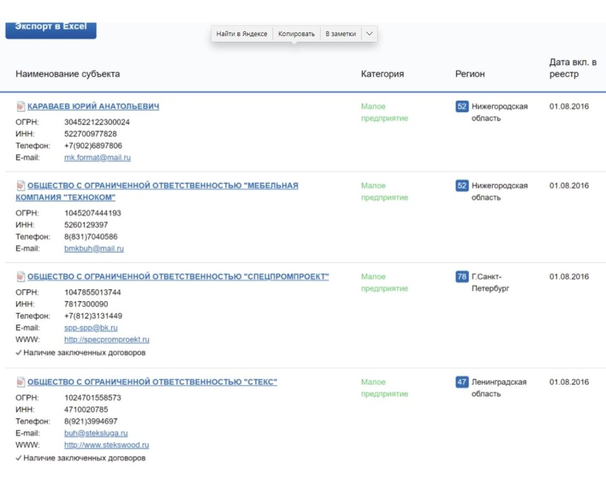The width and height of the screenshot is (606, 480).
Task: Open ООО "СТЕКС" company link
Action: pos(152,382)
